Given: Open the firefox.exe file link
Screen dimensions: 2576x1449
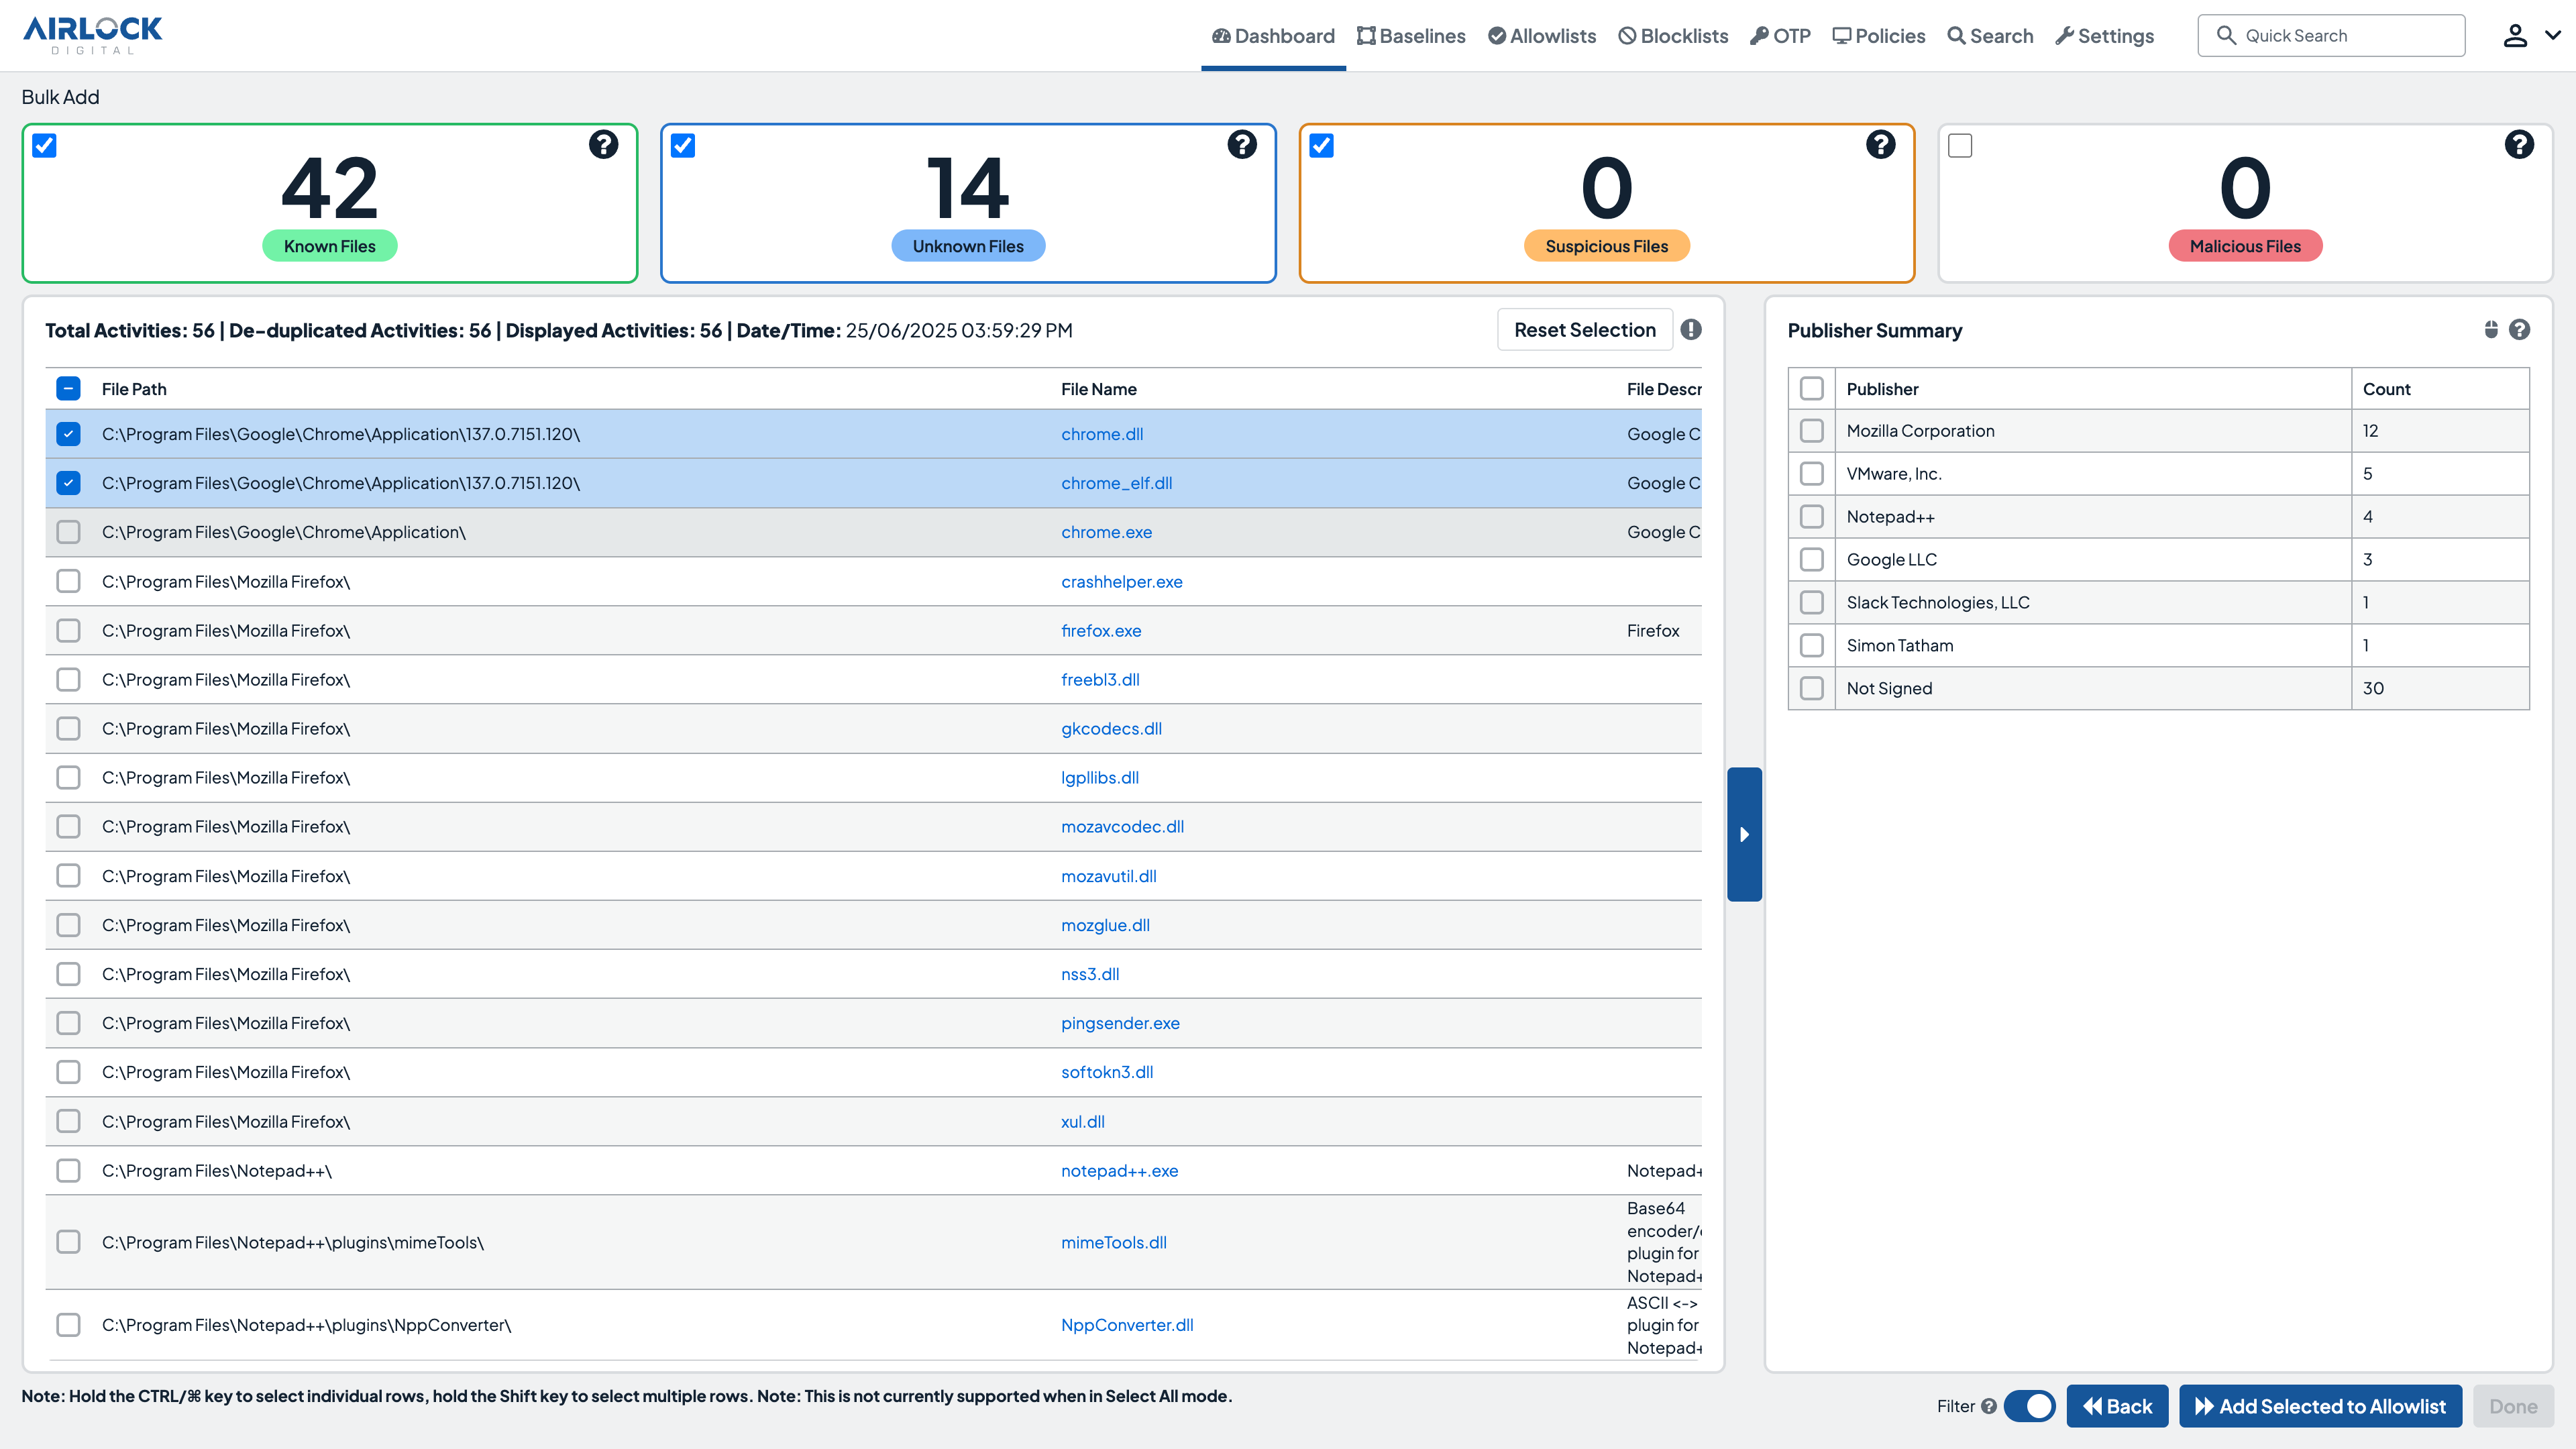Looking at the screenshot, I should pos(1101,631).
